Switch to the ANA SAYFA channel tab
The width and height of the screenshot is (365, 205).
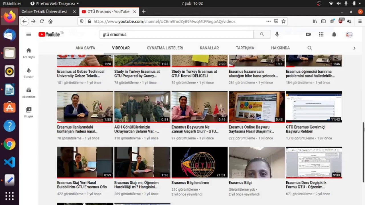[85, 48]
